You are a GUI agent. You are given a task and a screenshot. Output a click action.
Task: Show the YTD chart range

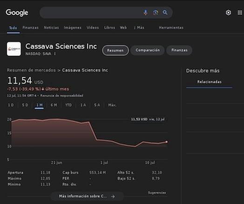tap(68, 105)
